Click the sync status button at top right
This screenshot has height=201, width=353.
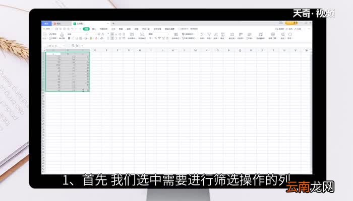click(x=279, y=29)
